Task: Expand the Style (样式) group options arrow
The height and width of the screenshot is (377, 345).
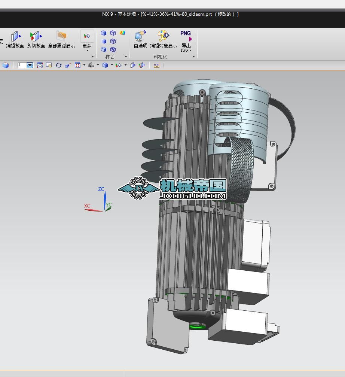Action: point(126,57)
